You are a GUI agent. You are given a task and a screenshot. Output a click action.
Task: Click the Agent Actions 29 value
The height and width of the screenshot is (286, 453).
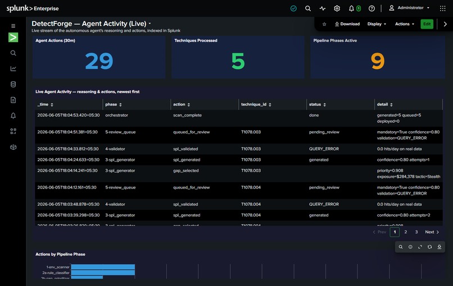(99, 61)
